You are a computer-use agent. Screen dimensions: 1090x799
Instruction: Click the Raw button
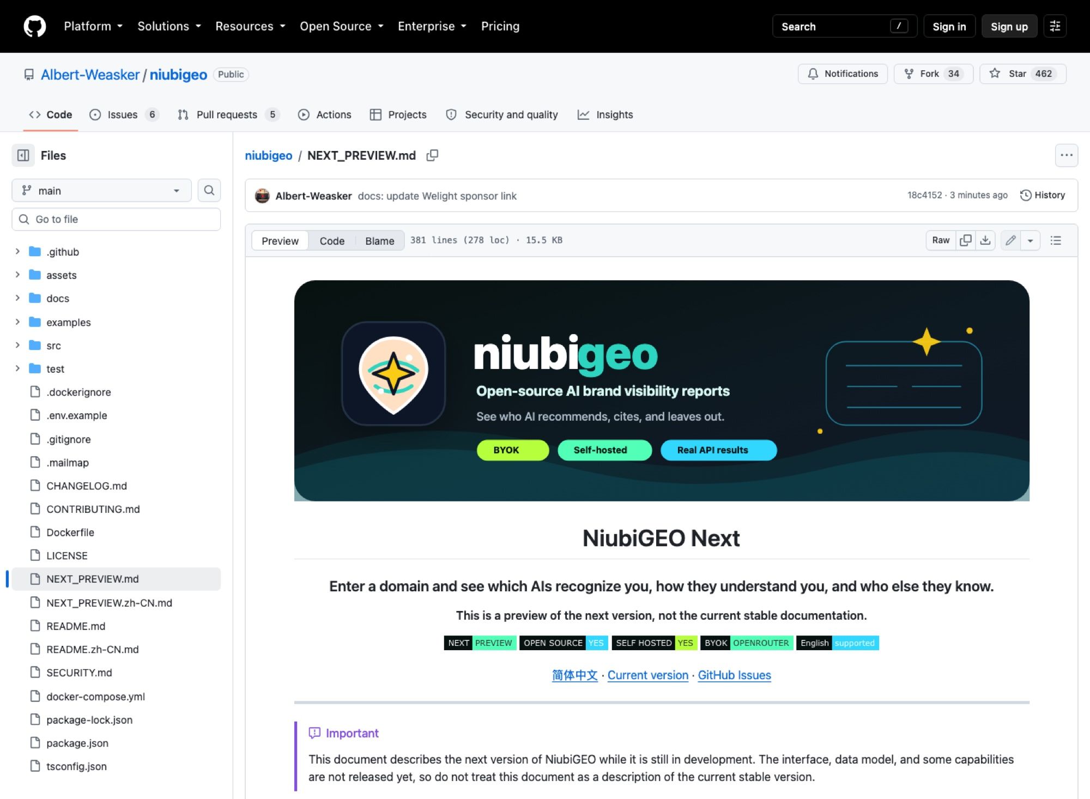point(941,240)
